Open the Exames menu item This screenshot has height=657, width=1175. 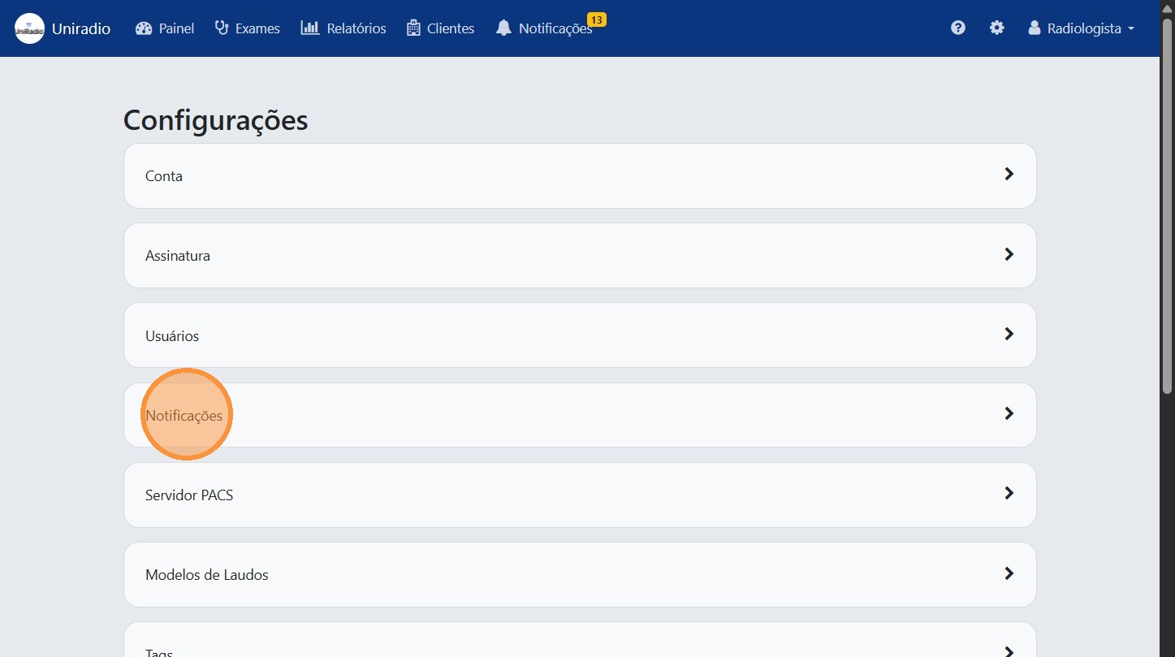pyautogui.click(x=257, y=28)
